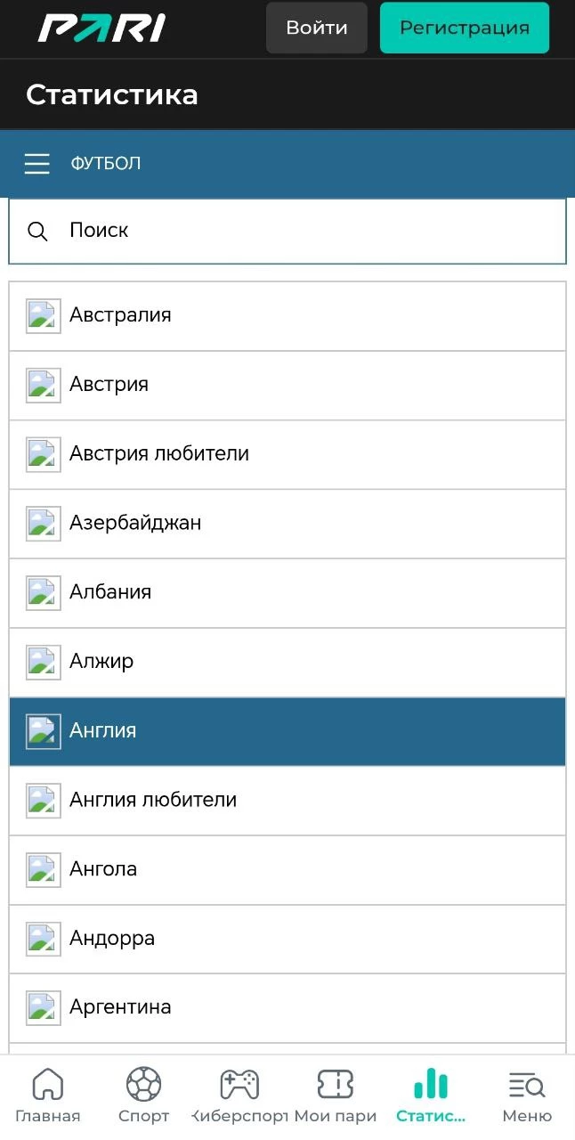Tap the Киберспорт gamepad icon
The width and height of the screenshot is (575, 1140).
tap(239, 1085)
